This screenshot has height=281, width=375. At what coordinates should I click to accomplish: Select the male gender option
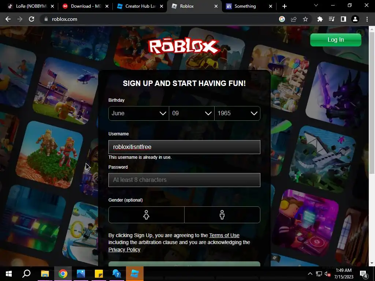pyautogui.click(x=222, y=215)
